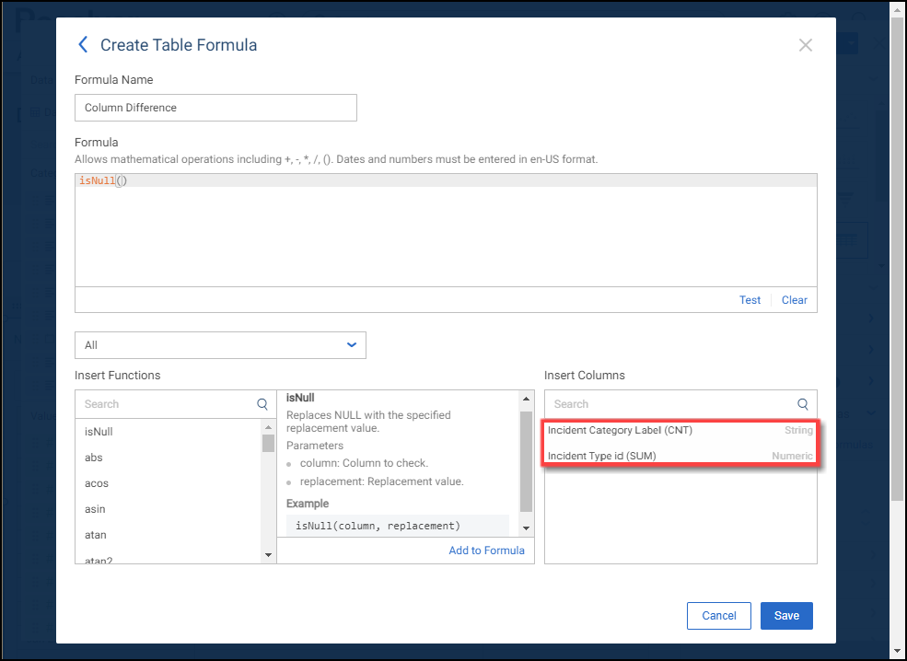Click Add to Formula link
The width and height of the screenshot is (907, 661).
486,551
